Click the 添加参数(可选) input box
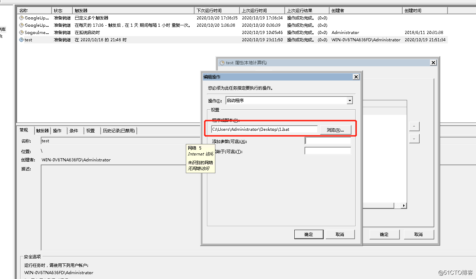The image size is (476, 279). pyautogui.click(x=328, y=141)
